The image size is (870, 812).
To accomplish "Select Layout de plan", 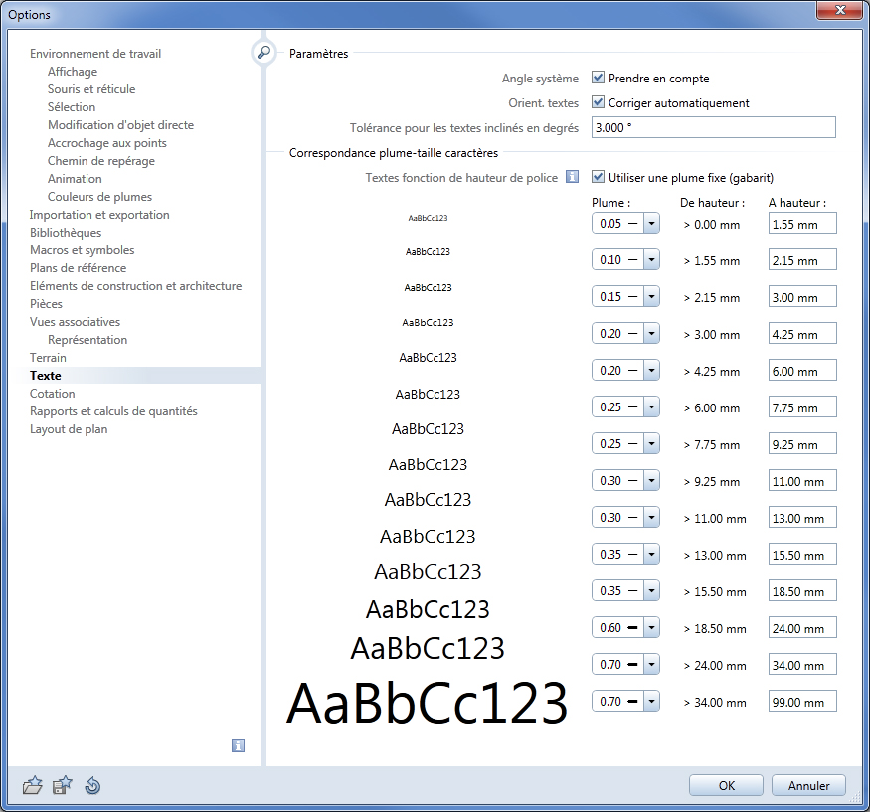I will [x=69, y=428].
